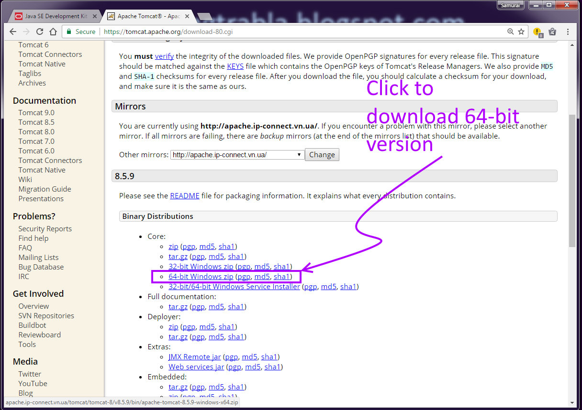Click the page vertical scrollbar thumb
Viewport: 582px width, 410px height.
tap(572, 181)
